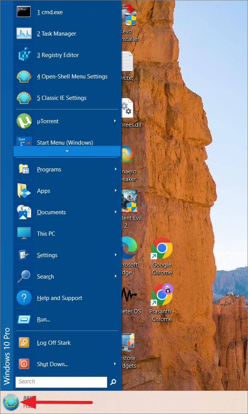Show more recent items with down chevron
The width and height of the screenshot is (248, 414).
67,151
